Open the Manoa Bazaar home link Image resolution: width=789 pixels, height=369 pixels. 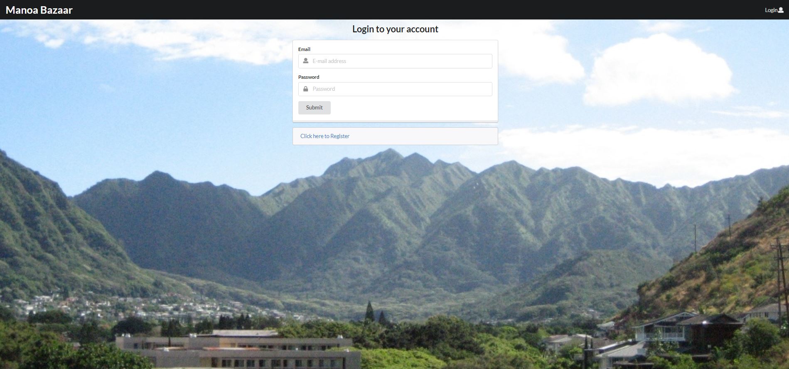(39, 10)
